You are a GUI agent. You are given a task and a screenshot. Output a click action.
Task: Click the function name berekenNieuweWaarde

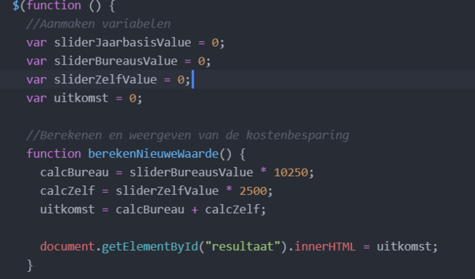point(153,154)
